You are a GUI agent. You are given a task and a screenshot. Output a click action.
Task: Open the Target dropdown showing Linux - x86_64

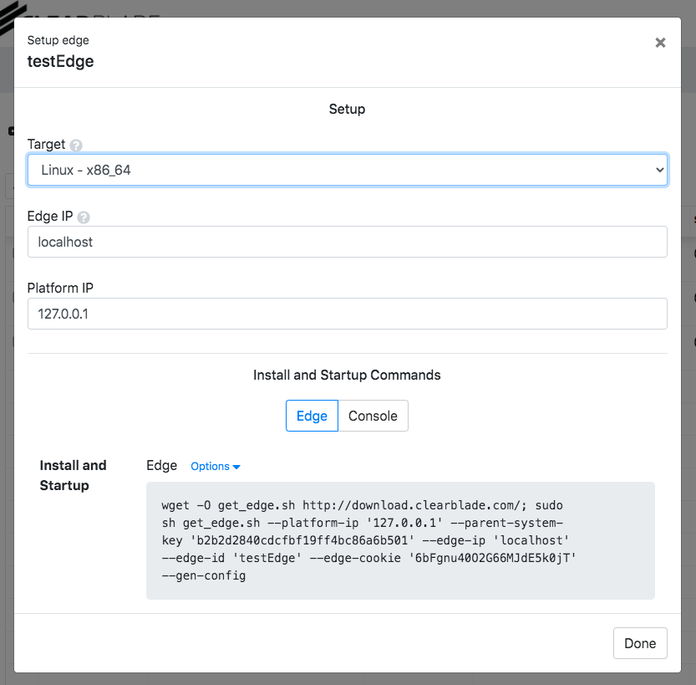[347, 170]
